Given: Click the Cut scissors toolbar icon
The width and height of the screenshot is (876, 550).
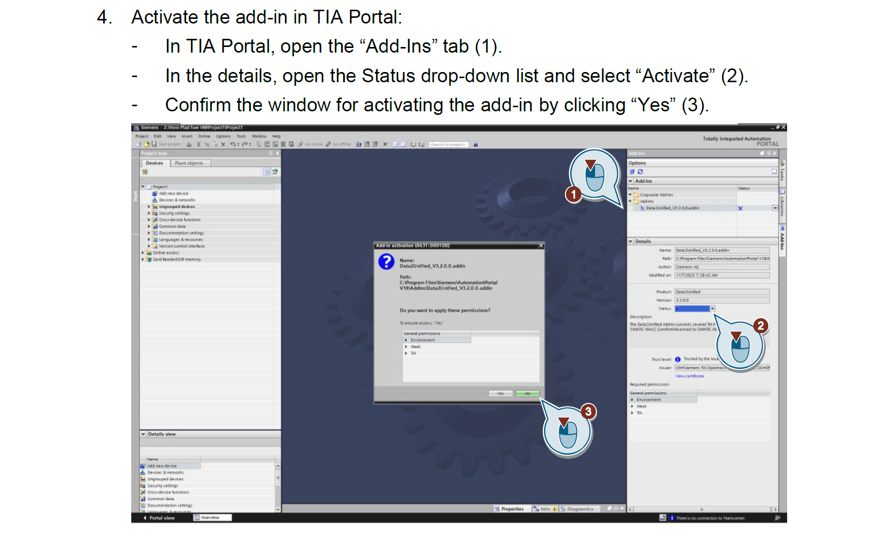Looking at the screenshot, I should click(199, 145).
